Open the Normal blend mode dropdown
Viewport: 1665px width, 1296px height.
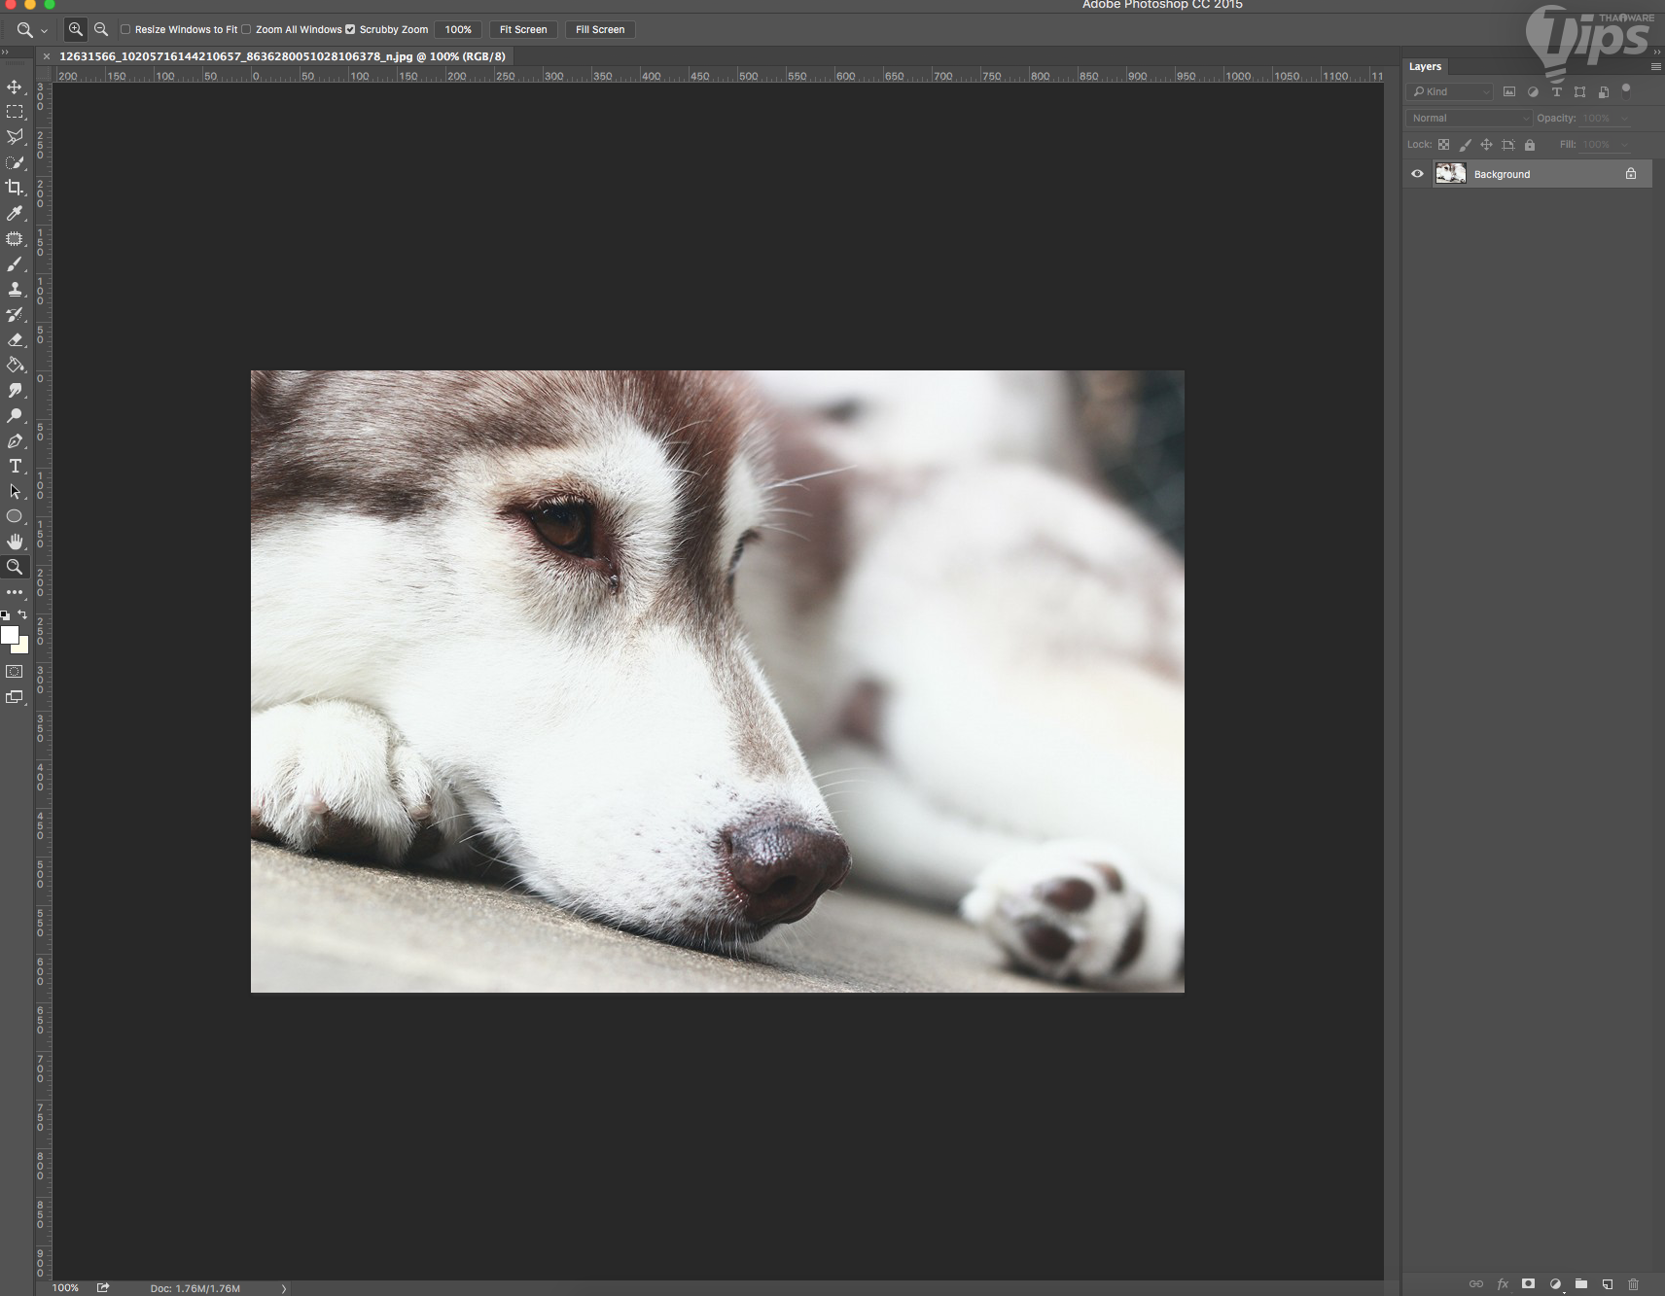click(1469, 119)
